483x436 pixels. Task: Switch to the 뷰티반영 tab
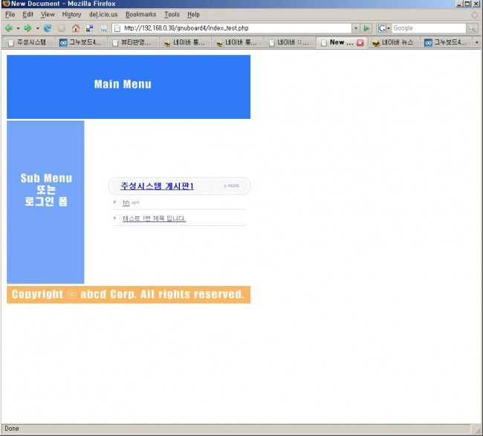(x=133, y=42)
